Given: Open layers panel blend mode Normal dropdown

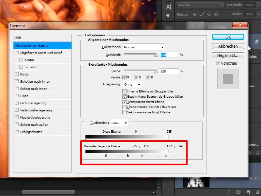Looking at the screenshot, I should [x=201, y=5].
